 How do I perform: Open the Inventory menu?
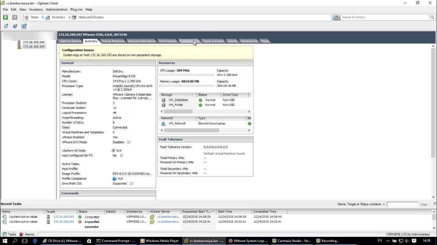(36, 10)
